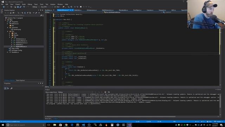Open the Help menu
This screenshot has width=225, height=127.
coord(66,4)
